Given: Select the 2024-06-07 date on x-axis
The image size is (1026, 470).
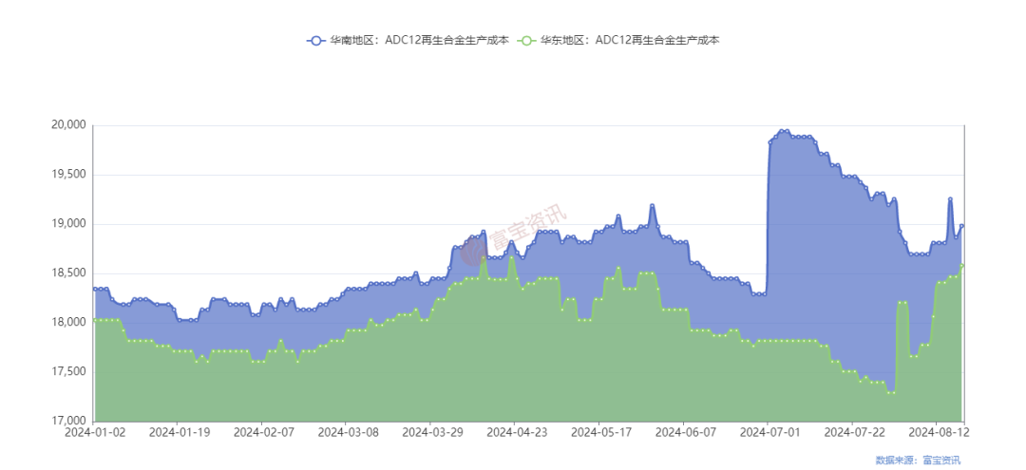Looking at the screenshot, I should (683, 432).
